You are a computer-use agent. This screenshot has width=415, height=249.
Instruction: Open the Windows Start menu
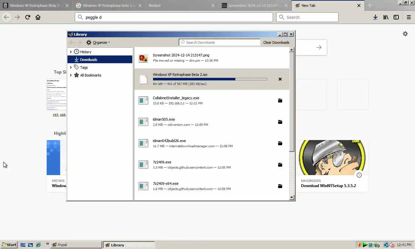tap(9, 245)
